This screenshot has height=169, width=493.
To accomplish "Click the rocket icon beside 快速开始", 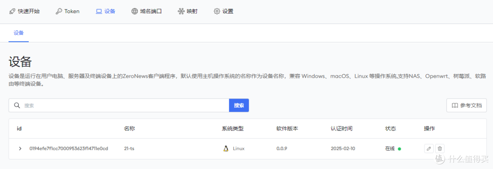I will (12, 11).
